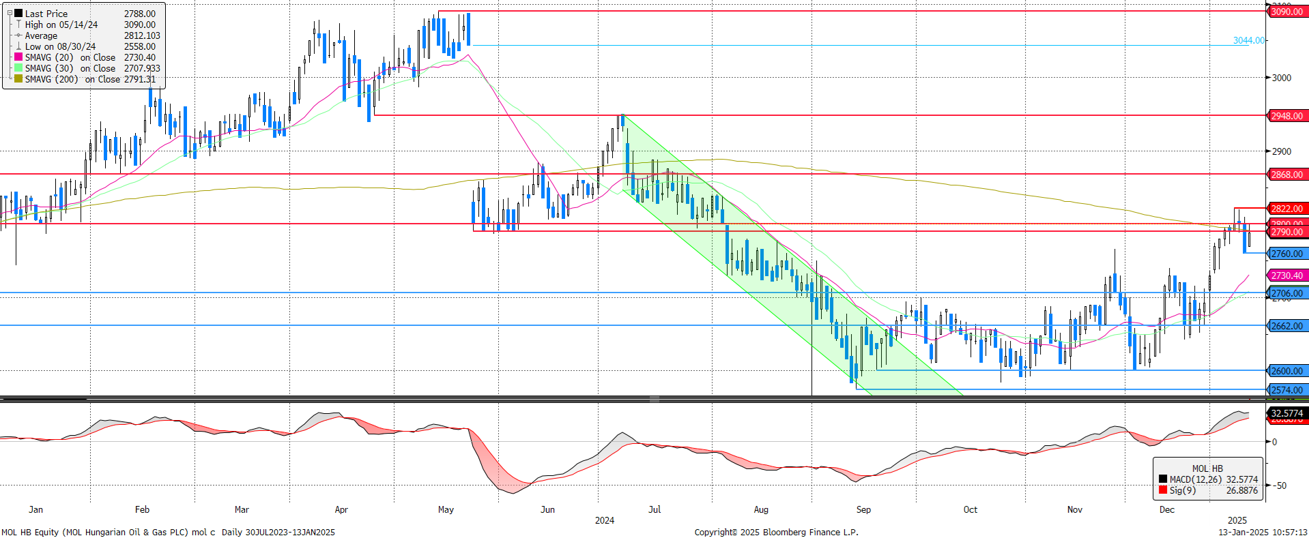Click the Sep label on time axis

click(863, 509)
